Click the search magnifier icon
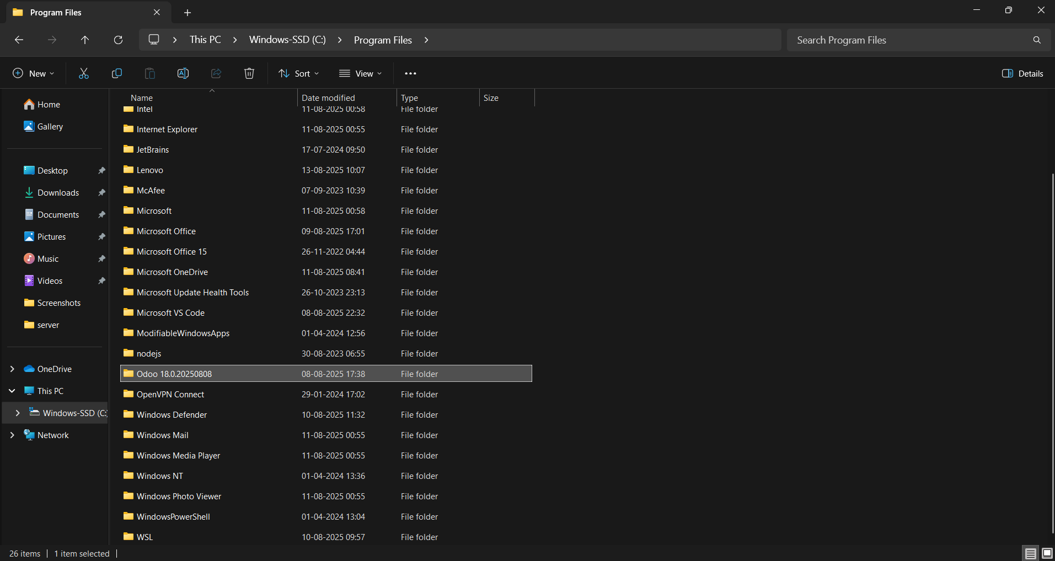Viewport: 1055px width, 561px height. tap(1037, 40)
